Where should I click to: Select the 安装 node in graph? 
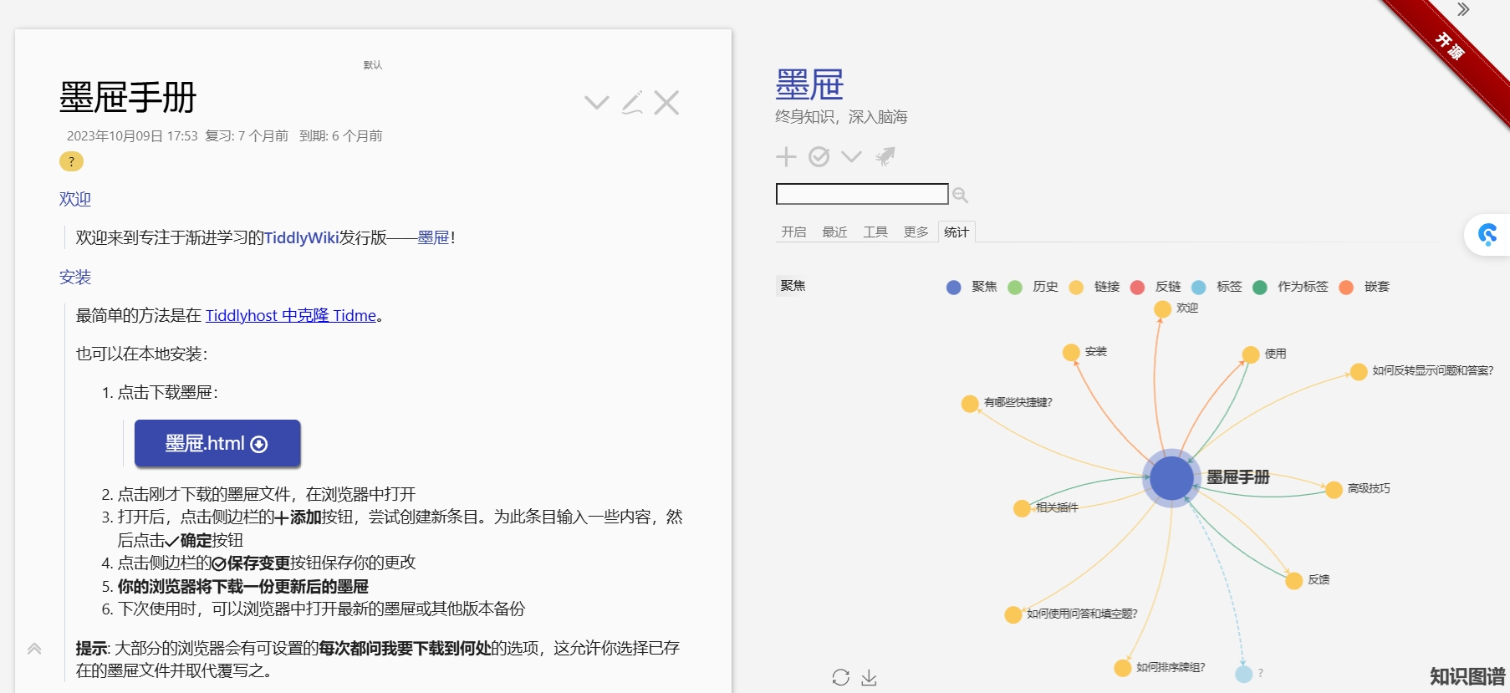pyautogui.click(x=1071, y=353)
